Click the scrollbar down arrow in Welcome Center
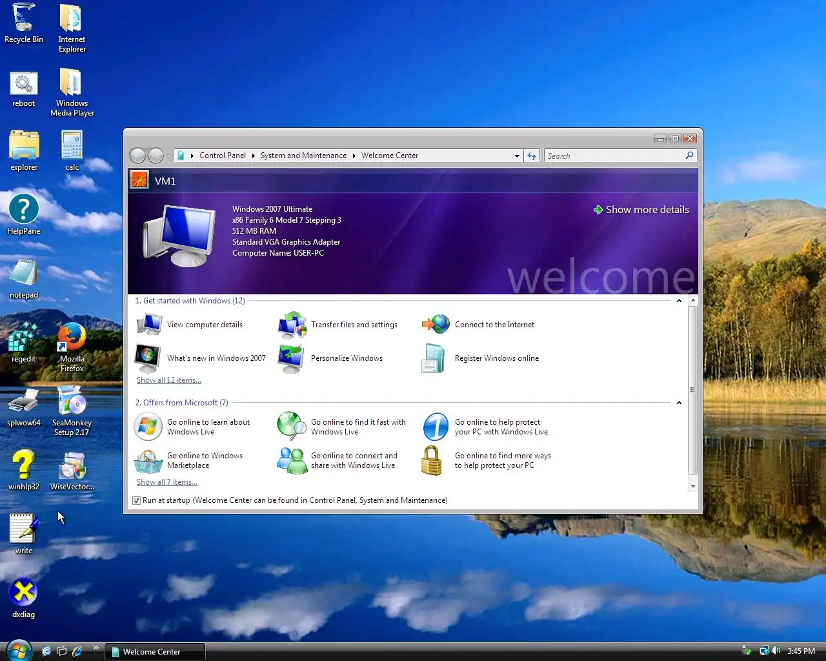The image size is (826, 661). pos(692,486)
